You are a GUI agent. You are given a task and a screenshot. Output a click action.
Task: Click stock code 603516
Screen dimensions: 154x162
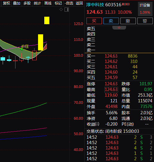113,5
